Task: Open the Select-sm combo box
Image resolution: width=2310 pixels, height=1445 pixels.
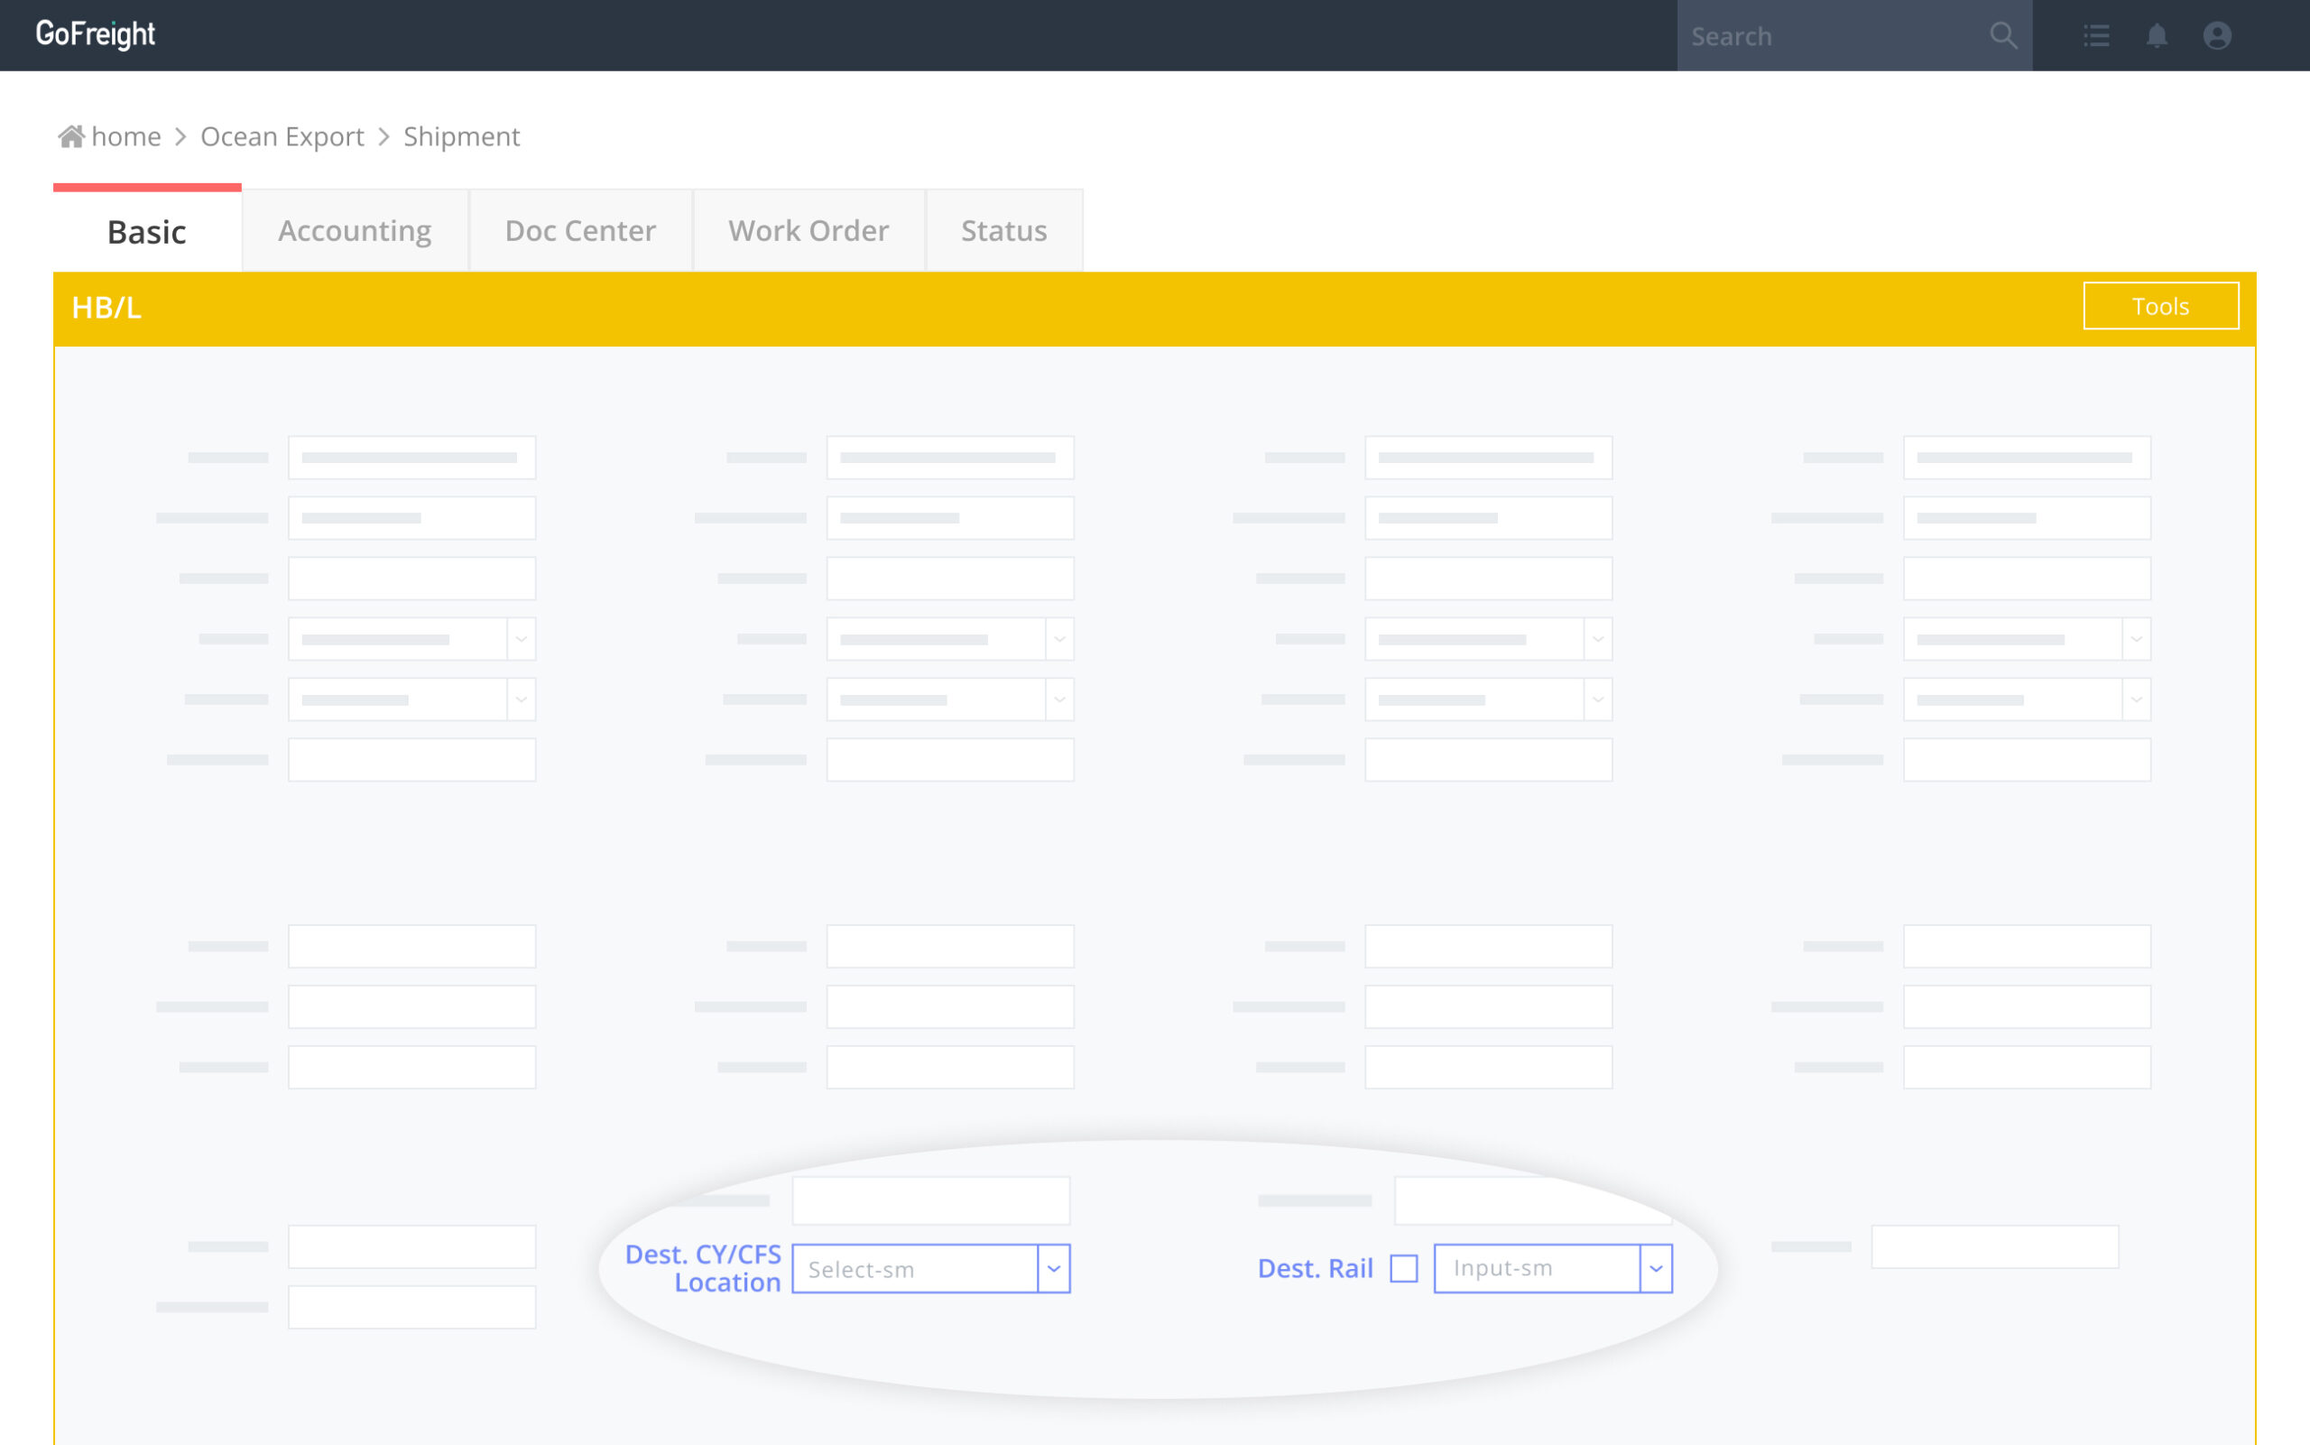Action: [914, 1268]
